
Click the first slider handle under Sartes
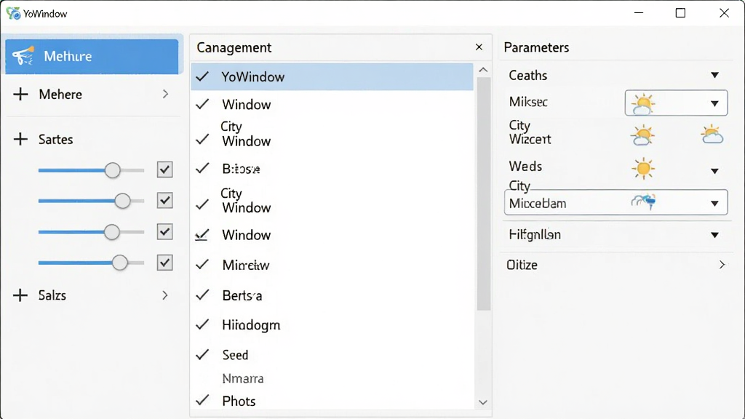click(x=113, y=170)
